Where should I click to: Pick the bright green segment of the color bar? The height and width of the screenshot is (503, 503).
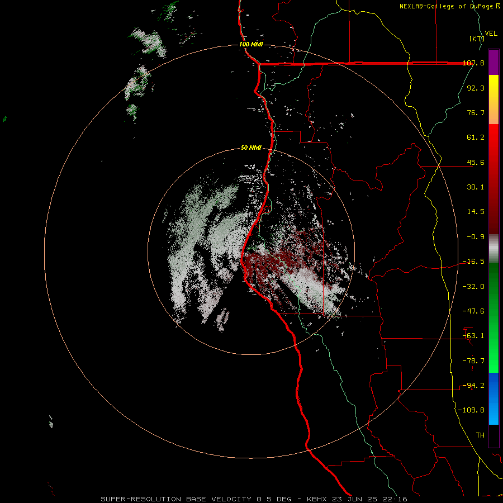pyautogui.click(x=493, y=356)
